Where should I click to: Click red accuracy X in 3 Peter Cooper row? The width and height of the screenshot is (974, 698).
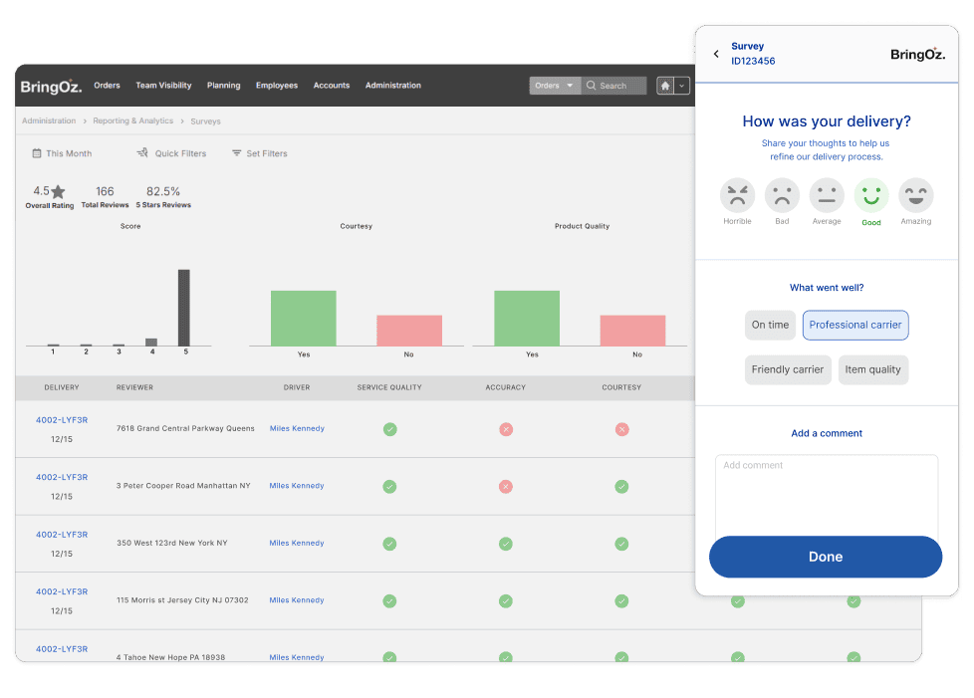[506, 486]
